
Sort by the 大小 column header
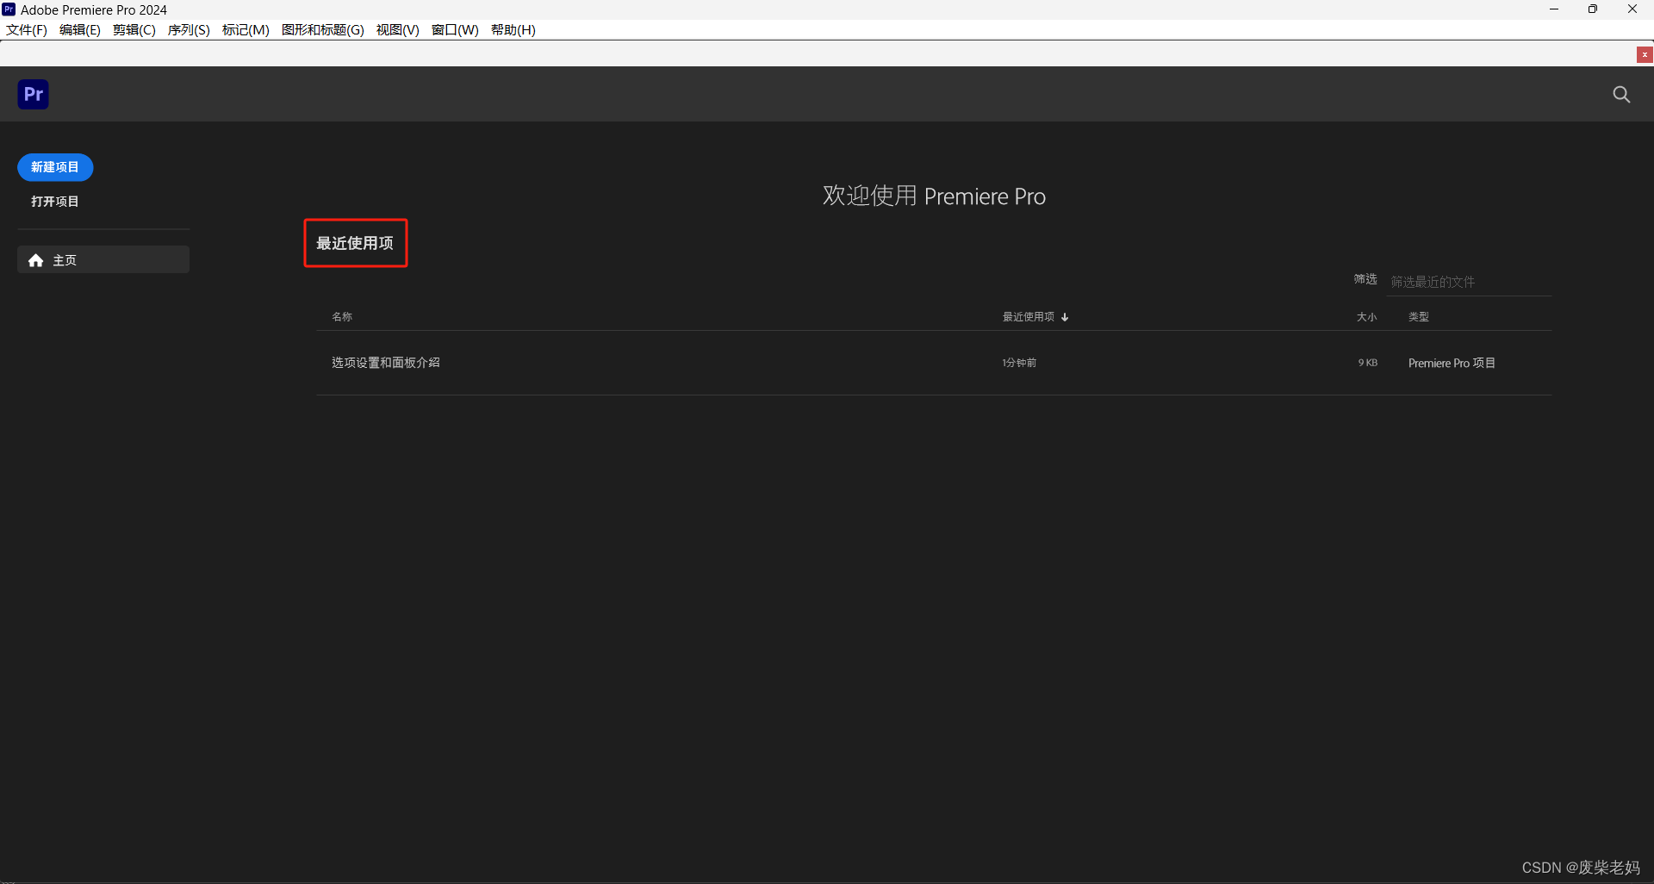tap(1367, 317)
